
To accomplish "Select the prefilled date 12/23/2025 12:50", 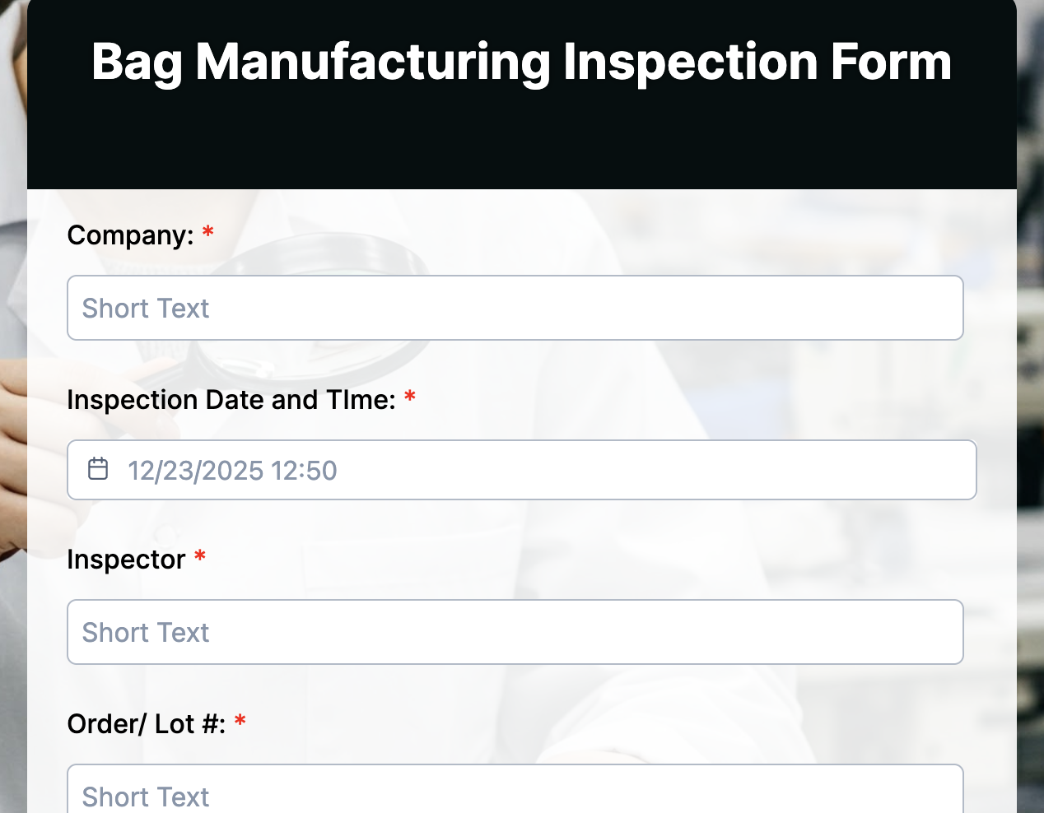I will click(232, 470).
